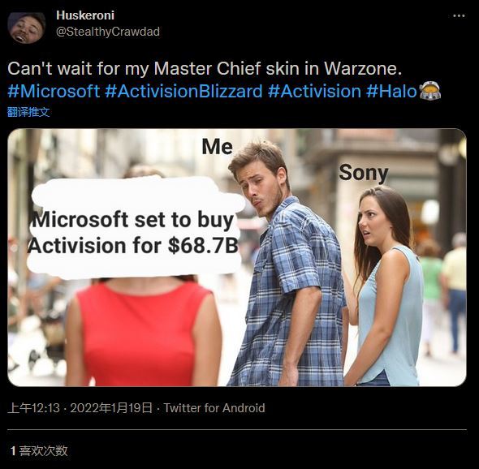Click the tweet timestamp 上午12:13
The image size is (479, 469).
coord(33,408)
